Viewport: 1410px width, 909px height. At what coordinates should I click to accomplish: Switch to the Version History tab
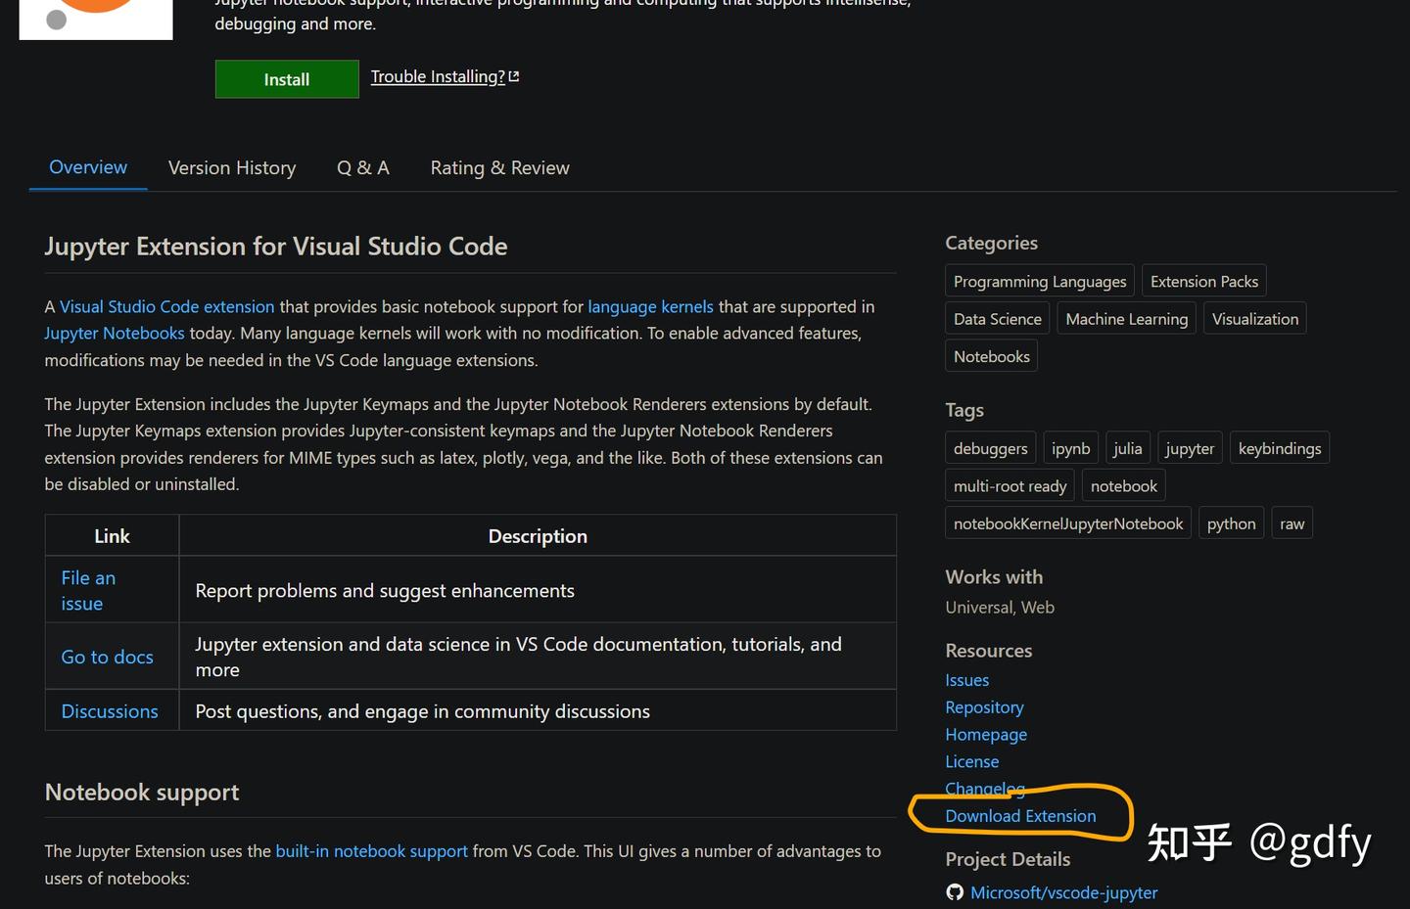tap(232, 168)
